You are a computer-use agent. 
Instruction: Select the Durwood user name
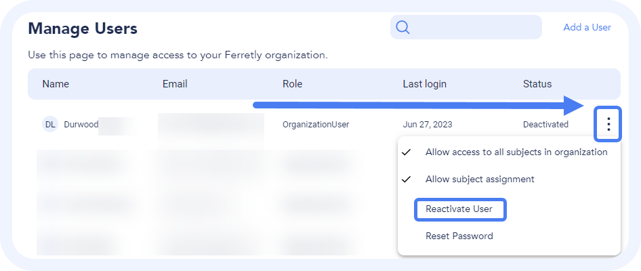(x=81, y=125)
